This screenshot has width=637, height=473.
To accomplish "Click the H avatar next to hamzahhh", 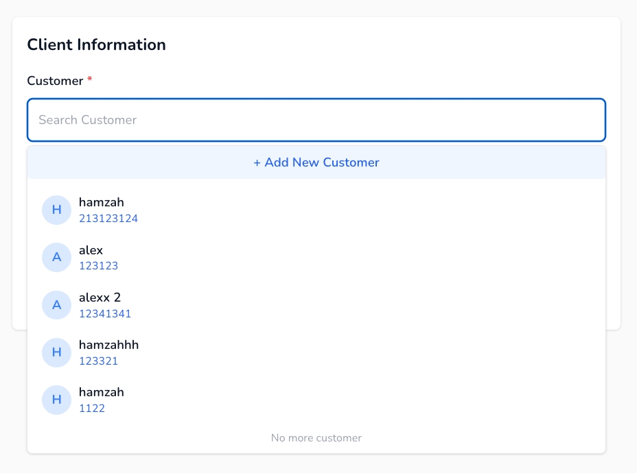I will coord(56,352).
